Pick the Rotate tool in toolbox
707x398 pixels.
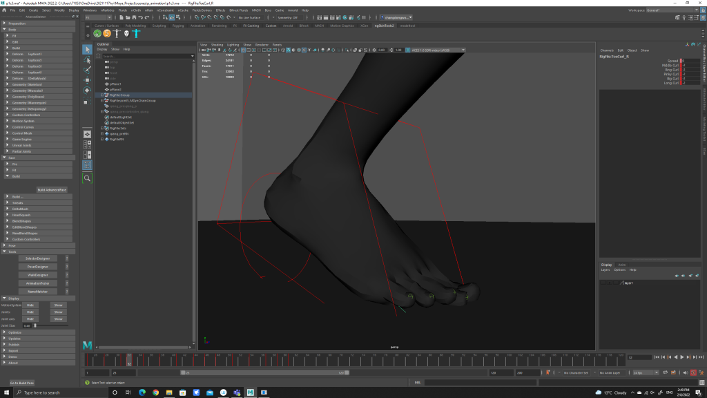(x=87, y=91)
